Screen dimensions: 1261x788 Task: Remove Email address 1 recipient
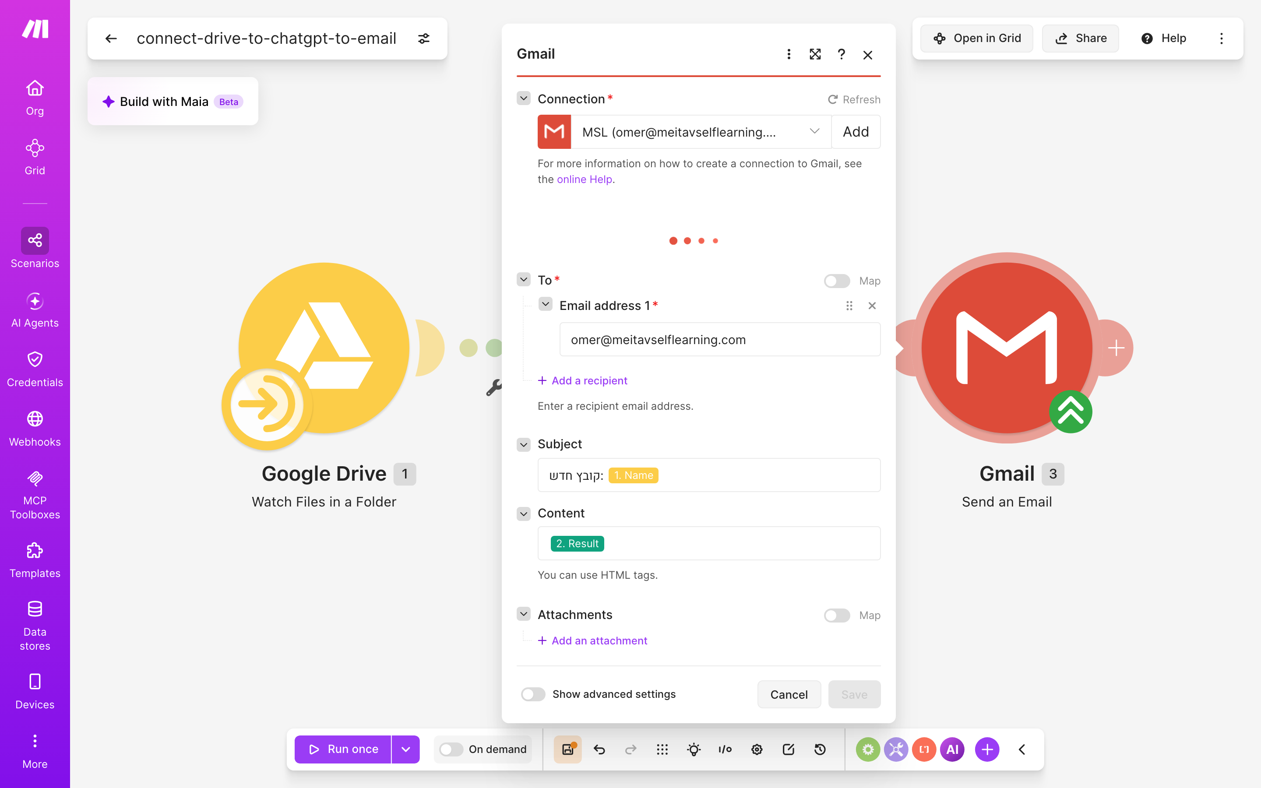click(872, 306)
